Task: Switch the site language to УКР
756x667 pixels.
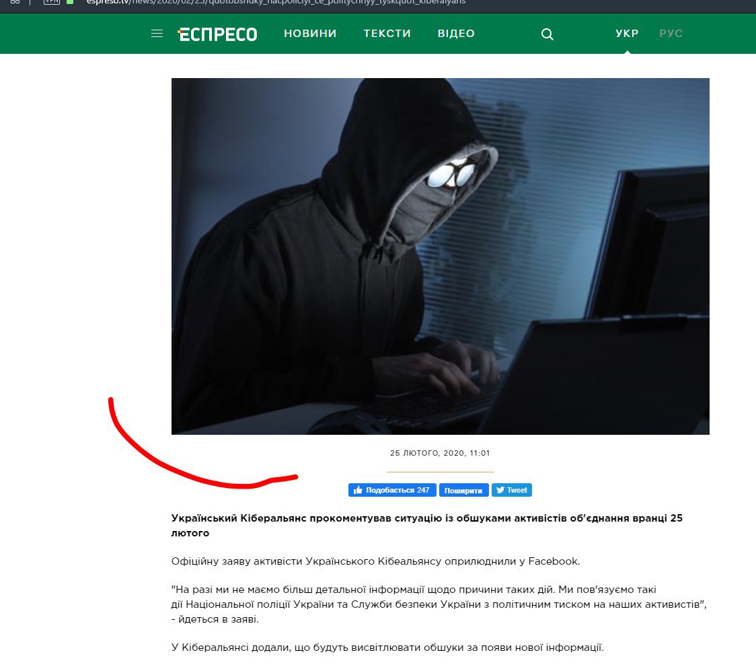Action: pyautogui.click(x=627, y=33)
